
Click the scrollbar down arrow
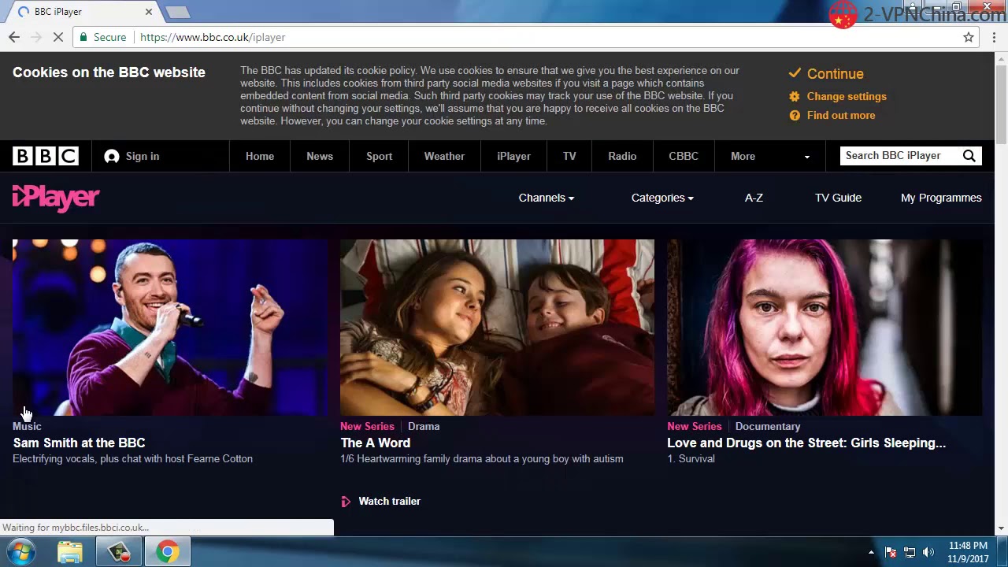pyautogui.click(x=1002, y=528)
